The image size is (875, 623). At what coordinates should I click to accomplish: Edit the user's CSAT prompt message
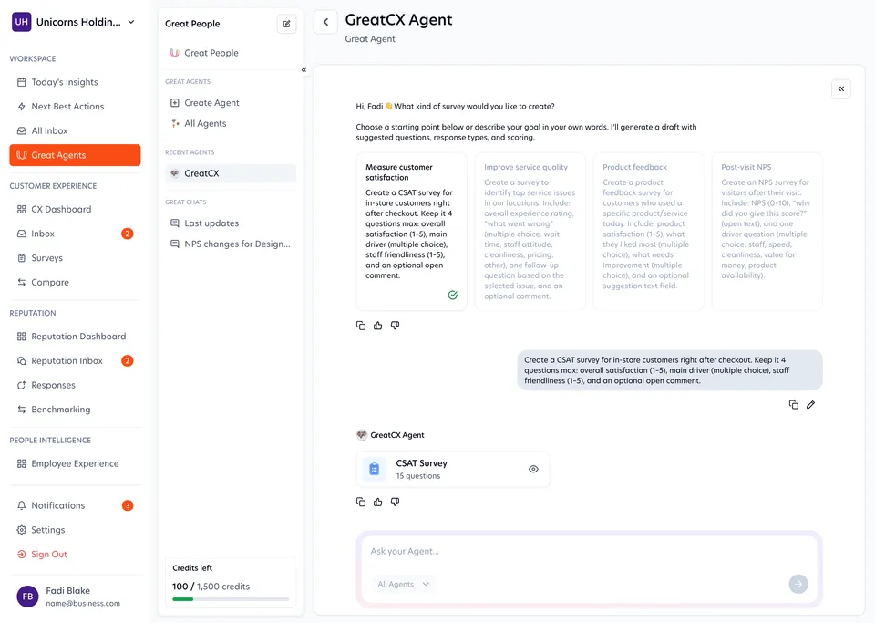pos(810,405)
